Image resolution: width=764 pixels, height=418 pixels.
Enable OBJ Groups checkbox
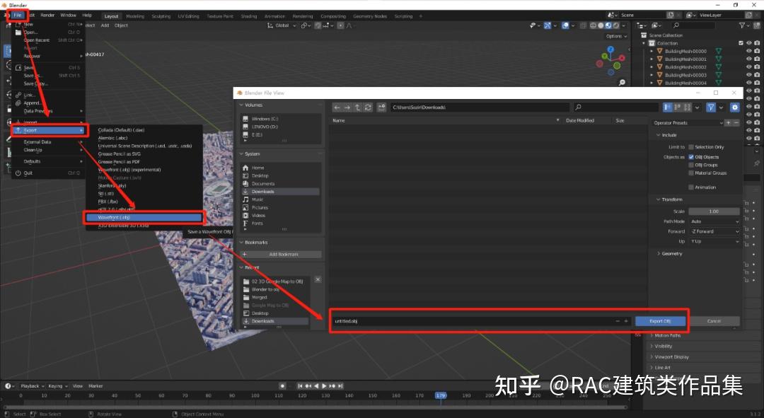691,166
